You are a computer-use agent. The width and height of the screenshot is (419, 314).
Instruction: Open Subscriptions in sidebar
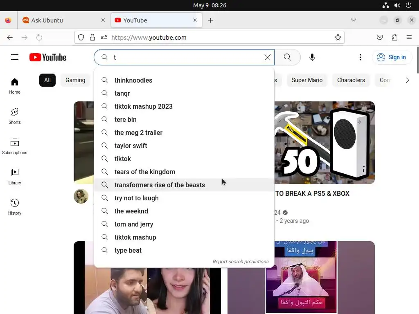[15, 146]
